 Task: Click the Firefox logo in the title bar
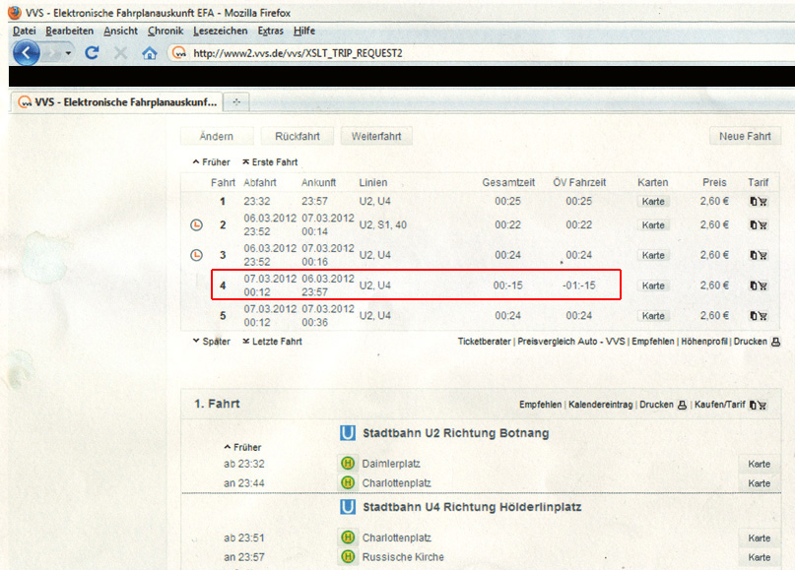pyautogui.click(x=15, y=12)
